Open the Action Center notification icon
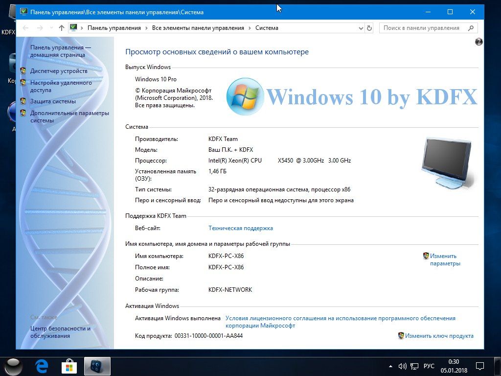This screenshot has height=376, width=501. pos(479,366)
